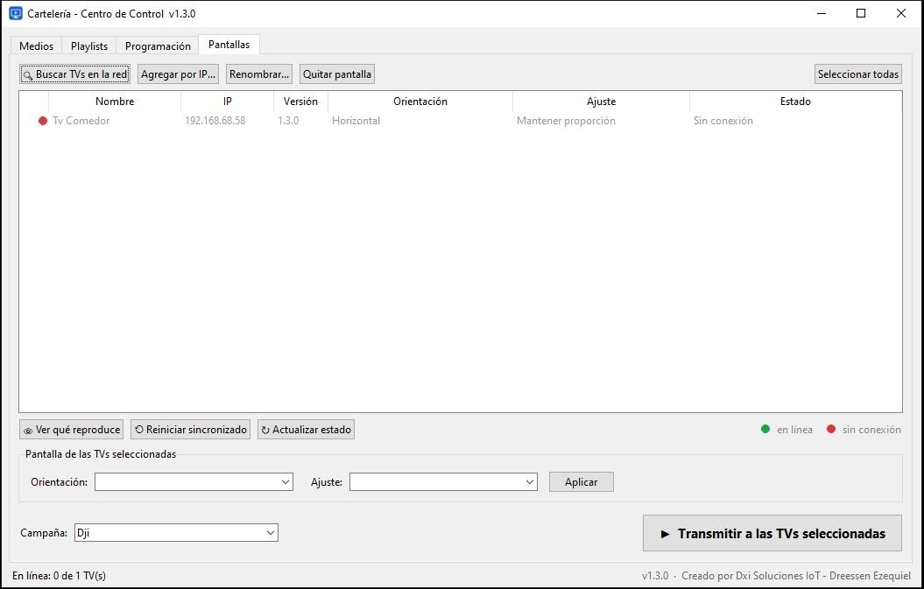Screen dimensions: 924x589
Task: Sort by the IP column header
Action: pos(228,102)
